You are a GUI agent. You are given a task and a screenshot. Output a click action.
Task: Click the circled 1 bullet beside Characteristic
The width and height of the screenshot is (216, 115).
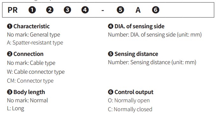tap(10, 26)
